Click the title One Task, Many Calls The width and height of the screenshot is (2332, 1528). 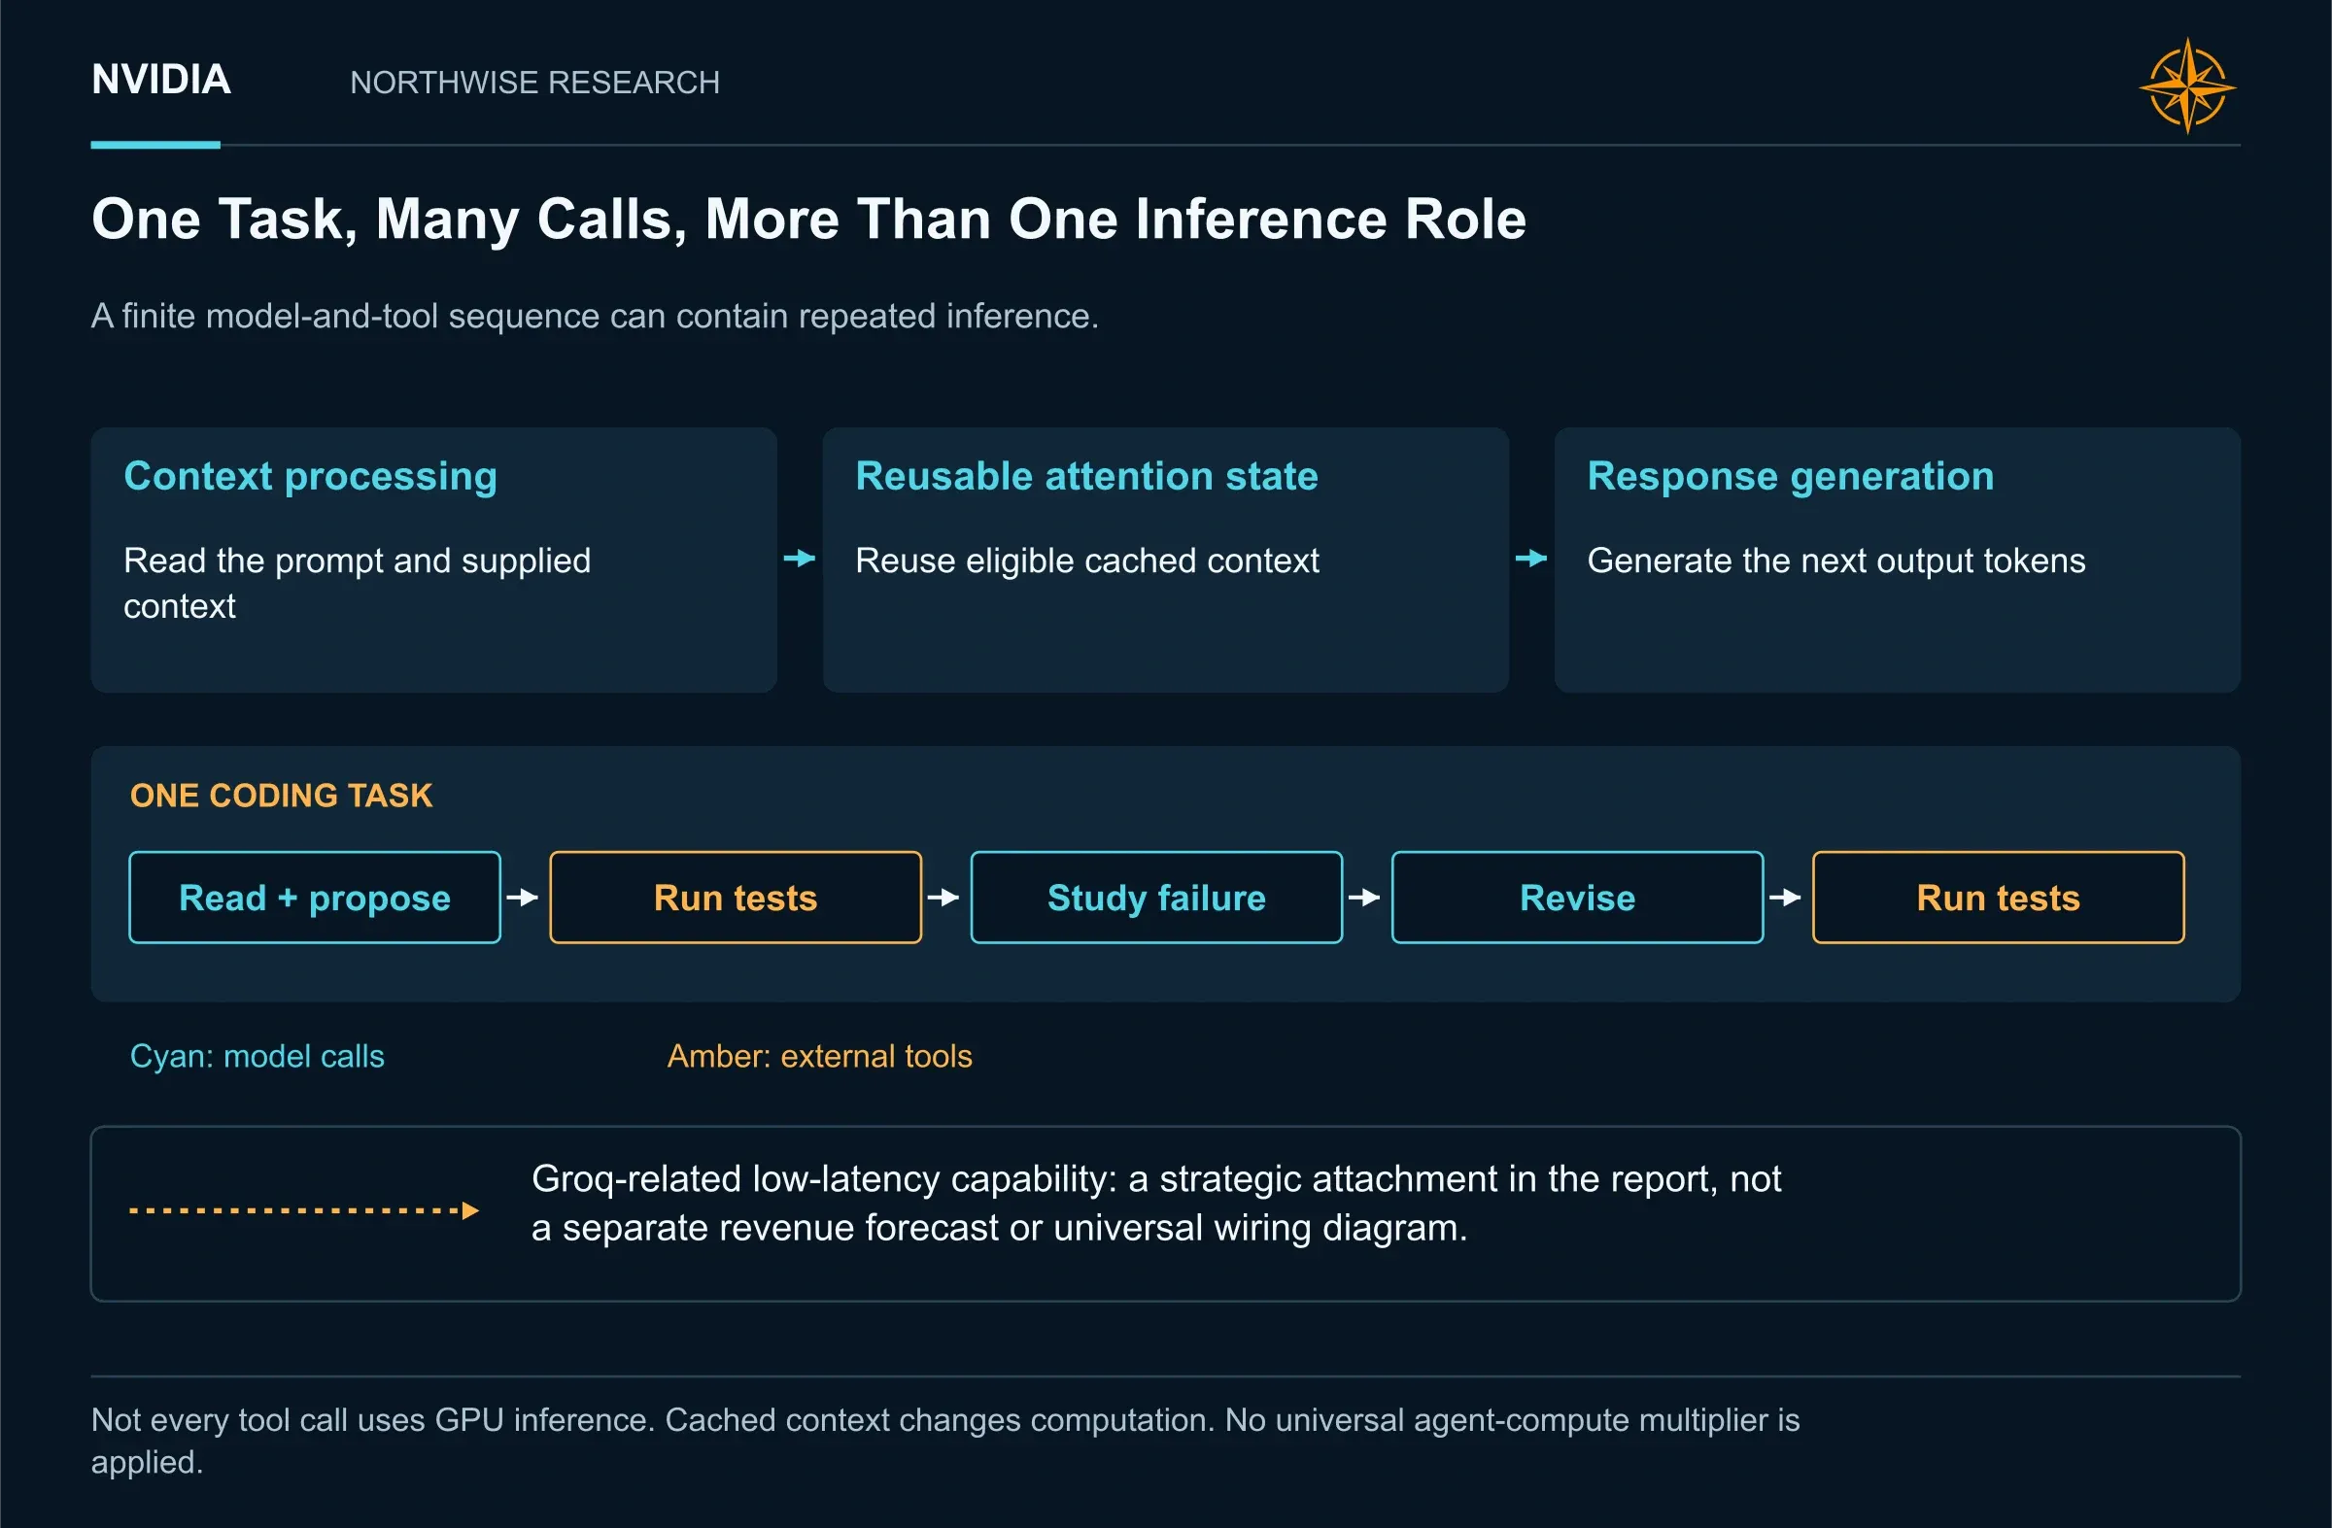pyautogui.click(x=808, y=219)
